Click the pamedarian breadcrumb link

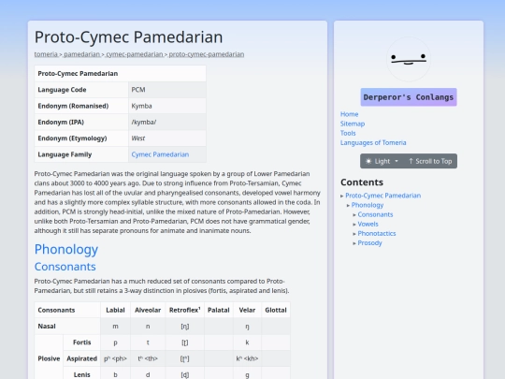click(81, 54)
